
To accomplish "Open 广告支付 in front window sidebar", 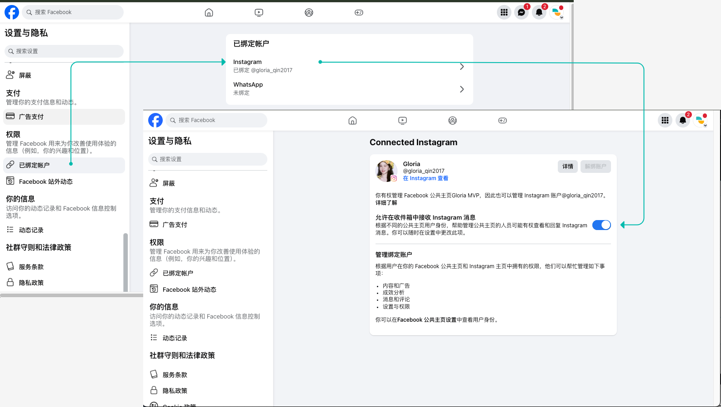I will click(x=208, y=225).
